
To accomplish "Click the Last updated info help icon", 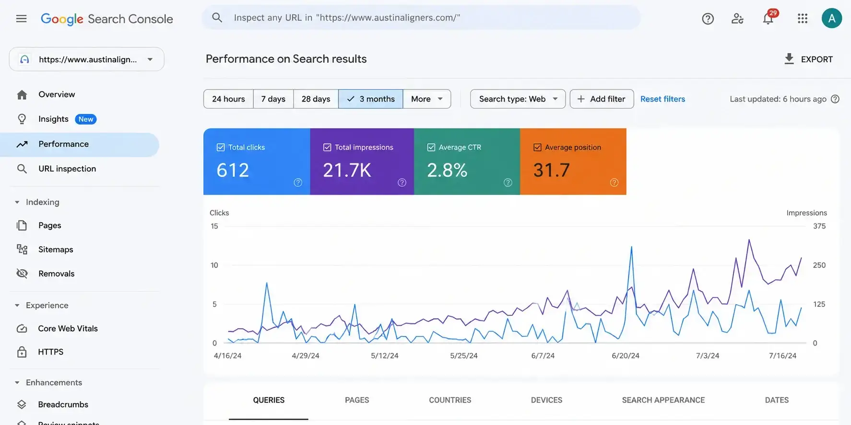I will click(835, 99).
